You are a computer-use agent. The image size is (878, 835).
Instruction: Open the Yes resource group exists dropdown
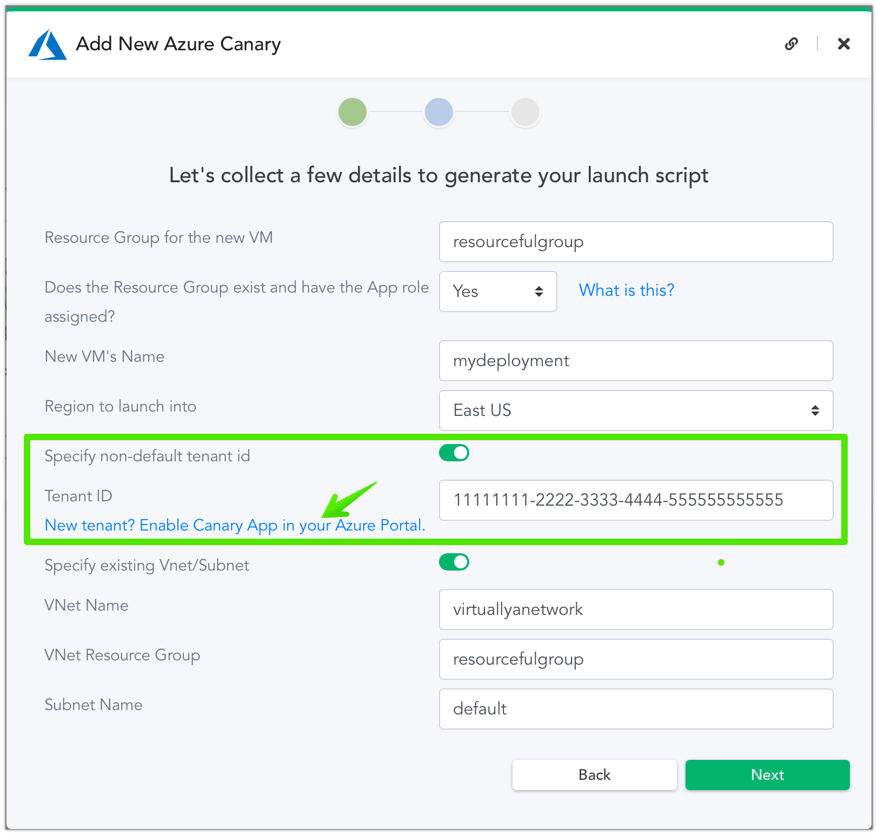pyautogui.click(x=498, y=291)
